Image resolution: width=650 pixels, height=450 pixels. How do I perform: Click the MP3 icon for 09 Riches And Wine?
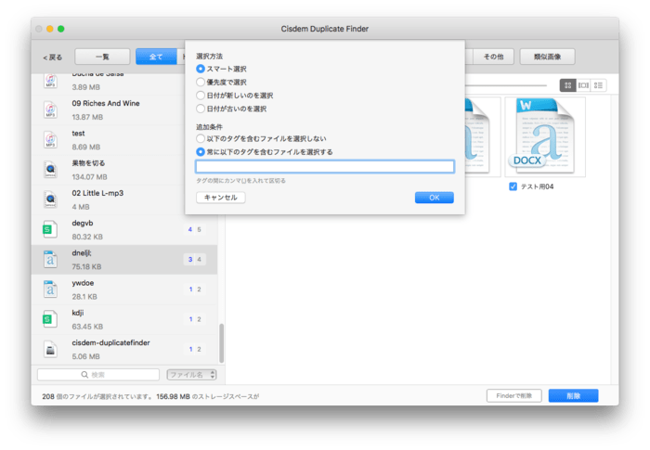click(50, 110)
